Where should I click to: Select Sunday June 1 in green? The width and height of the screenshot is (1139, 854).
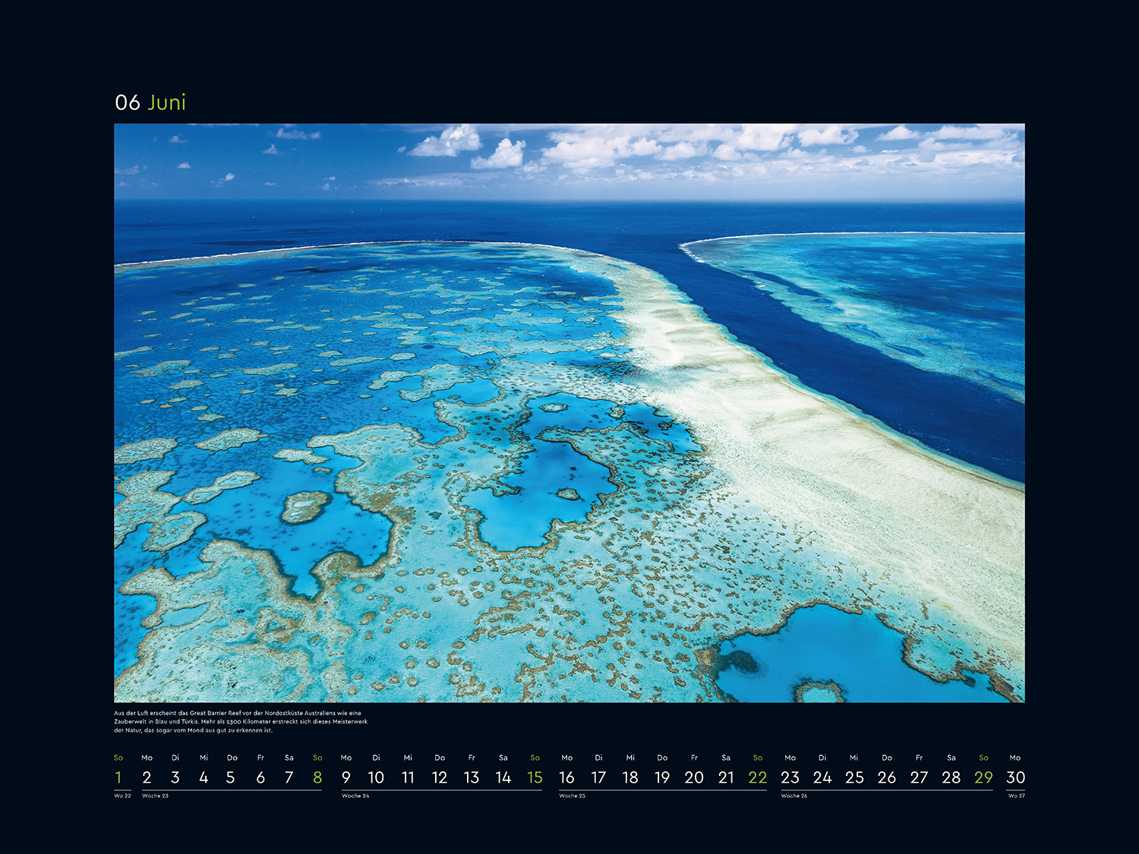point(118,777)
